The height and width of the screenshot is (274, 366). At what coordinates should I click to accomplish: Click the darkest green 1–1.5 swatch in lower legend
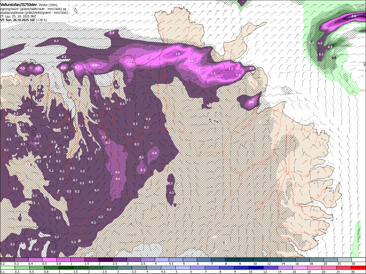click(x=66, y=268)
